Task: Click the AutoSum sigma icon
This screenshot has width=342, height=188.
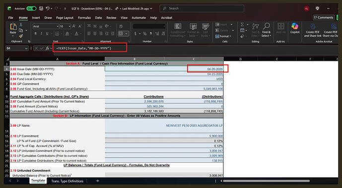Action: click(242, 25)
